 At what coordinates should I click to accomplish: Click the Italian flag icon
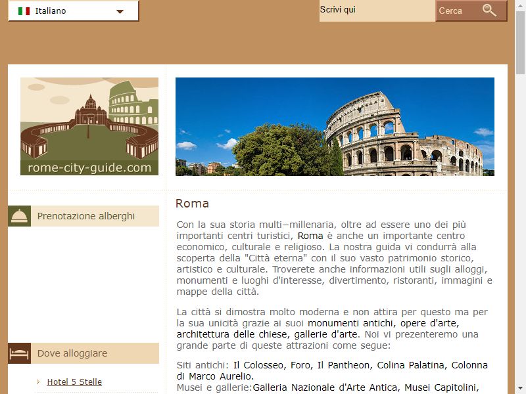[24, 11]
